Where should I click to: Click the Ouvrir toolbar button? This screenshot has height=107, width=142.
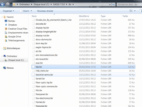(25, 11)
